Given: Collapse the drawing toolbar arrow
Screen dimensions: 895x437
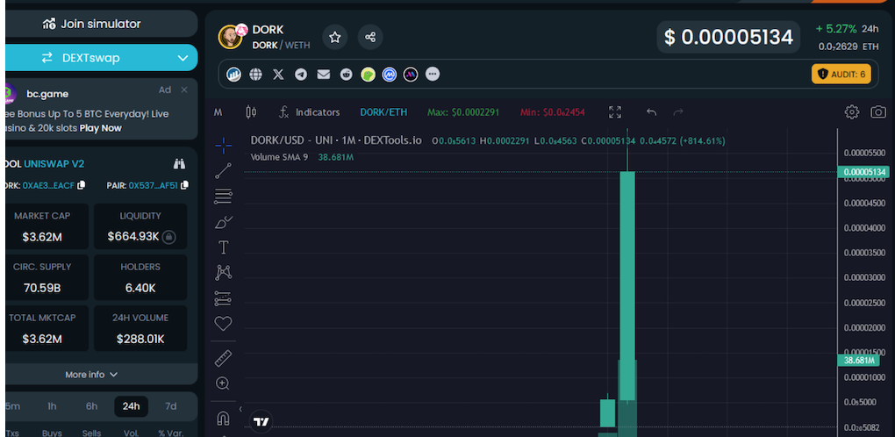Looking at the screenshot, I should (240, 408).
